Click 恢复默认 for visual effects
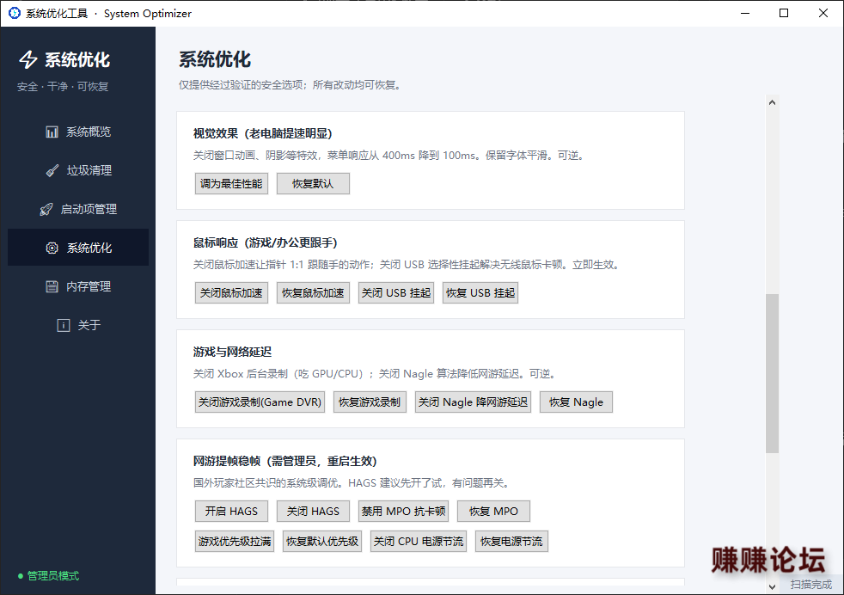Viewport: 844px width, 595px height. pyautogui.click(x=313, y=184)
